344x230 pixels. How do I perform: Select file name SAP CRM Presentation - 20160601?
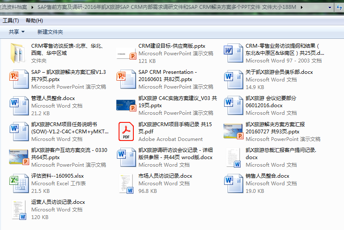pyautogui.click(x=168, y=76)
